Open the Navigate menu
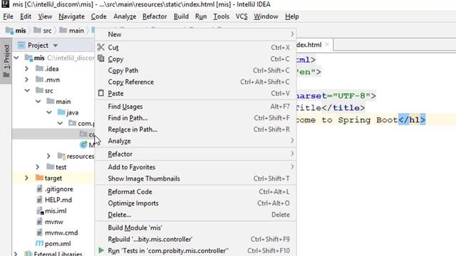Image resolution: width=456 pixels, height=256 pixels. pyautogui.click(x=71, y=16)
